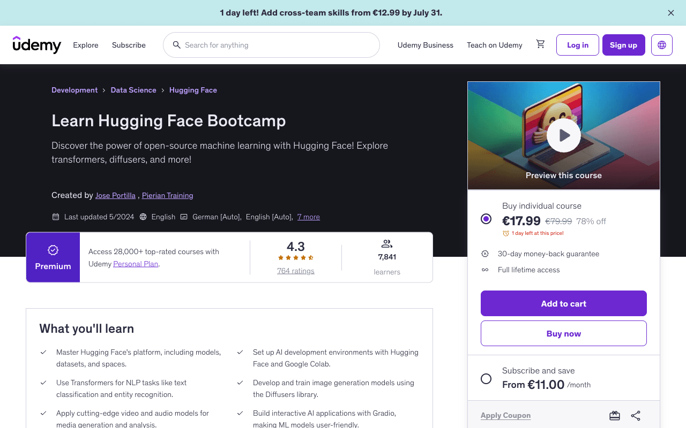Click the Sign up button
Image resolution: width=686 pixels, height=428 pixels.
[x=624, y=45]
